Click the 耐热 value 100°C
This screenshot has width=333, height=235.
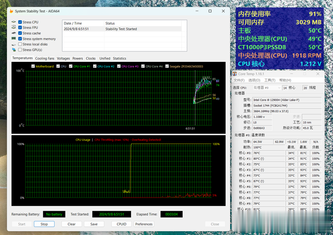click(268, 147)
